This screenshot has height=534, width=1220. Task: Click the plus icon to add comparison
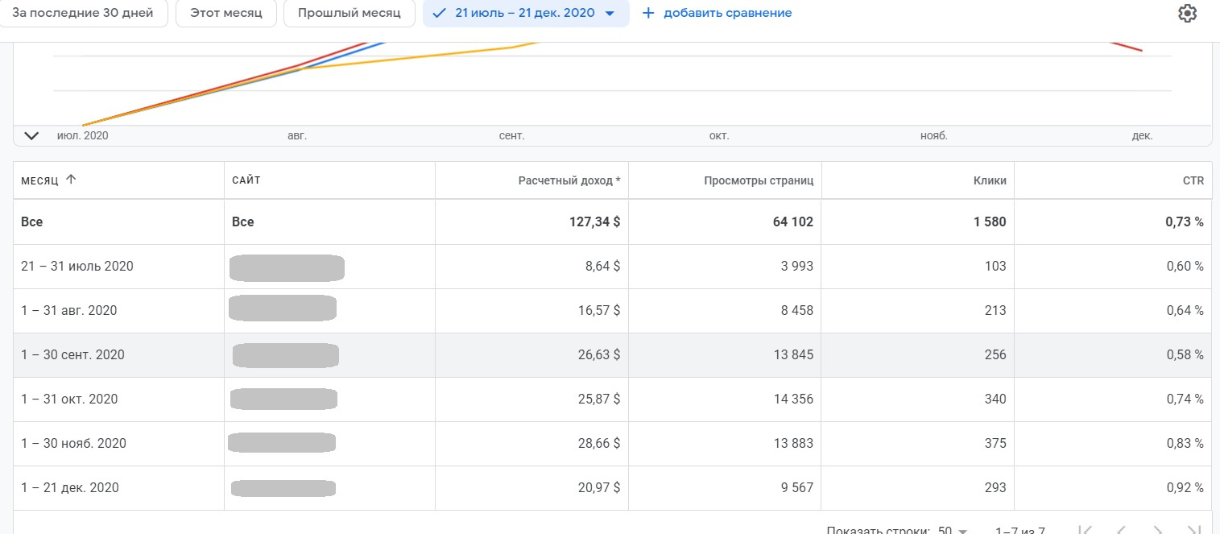tap(648, 14)
